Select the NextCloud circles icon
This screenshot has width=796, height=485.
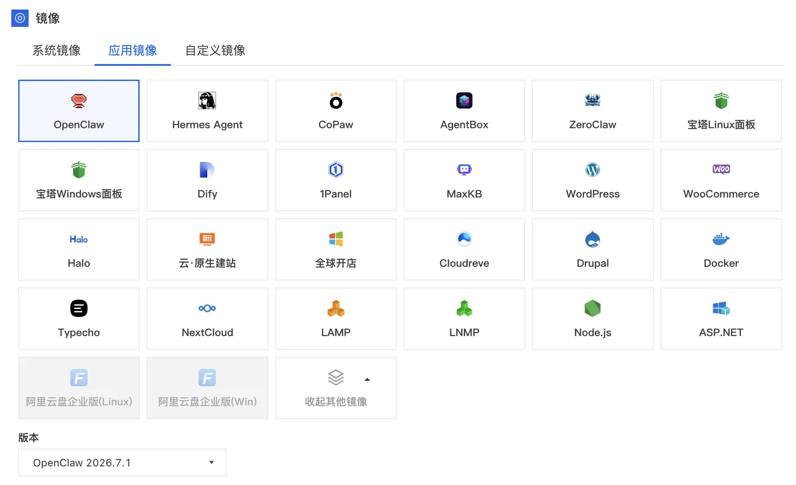click(207, 308)
